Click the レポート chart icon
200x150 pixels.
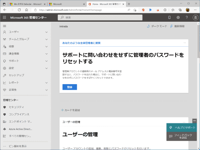[x=5, y=82]
